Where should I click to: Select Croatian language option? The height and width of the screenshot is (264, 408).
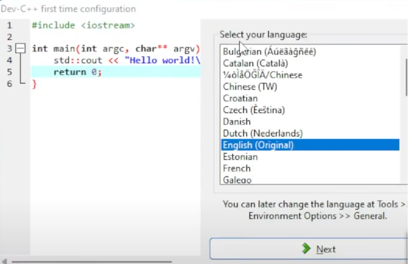[x=240, y=99]
